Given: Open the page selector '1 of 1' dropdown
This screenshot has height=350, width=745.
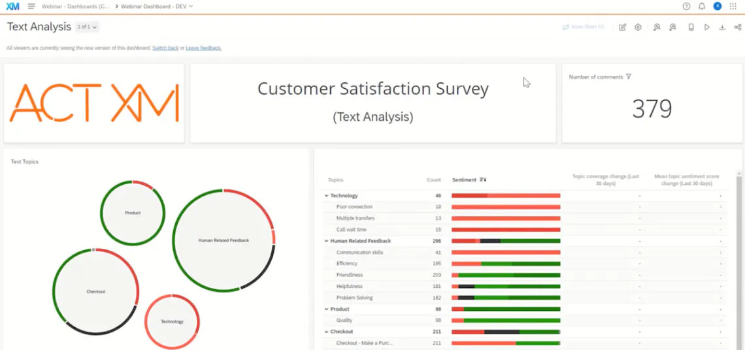Looking at the screenshot, I should click(87, 27).
